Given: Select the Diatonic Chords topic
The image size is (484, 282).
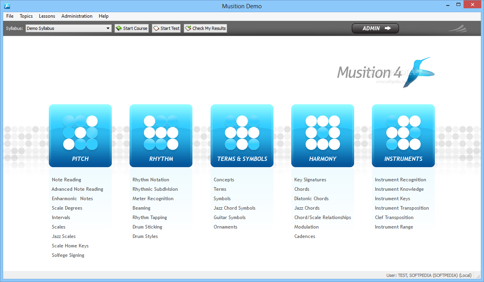Looking at the screenshot, I should [x=311, y=199].
